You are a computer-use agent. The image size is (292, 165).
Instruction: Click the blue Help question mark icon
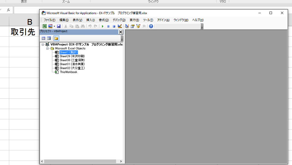(151, 26)
